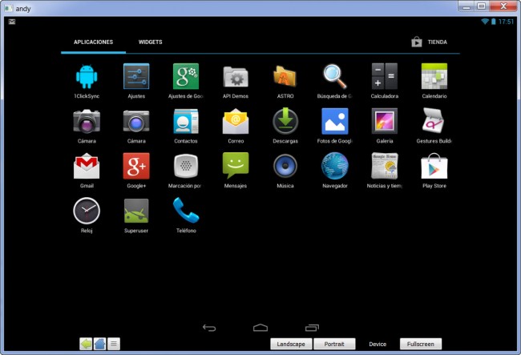The image size is (521, 355).
Task: Click the blue house icon in Andy toolbar
Action: 99,344
